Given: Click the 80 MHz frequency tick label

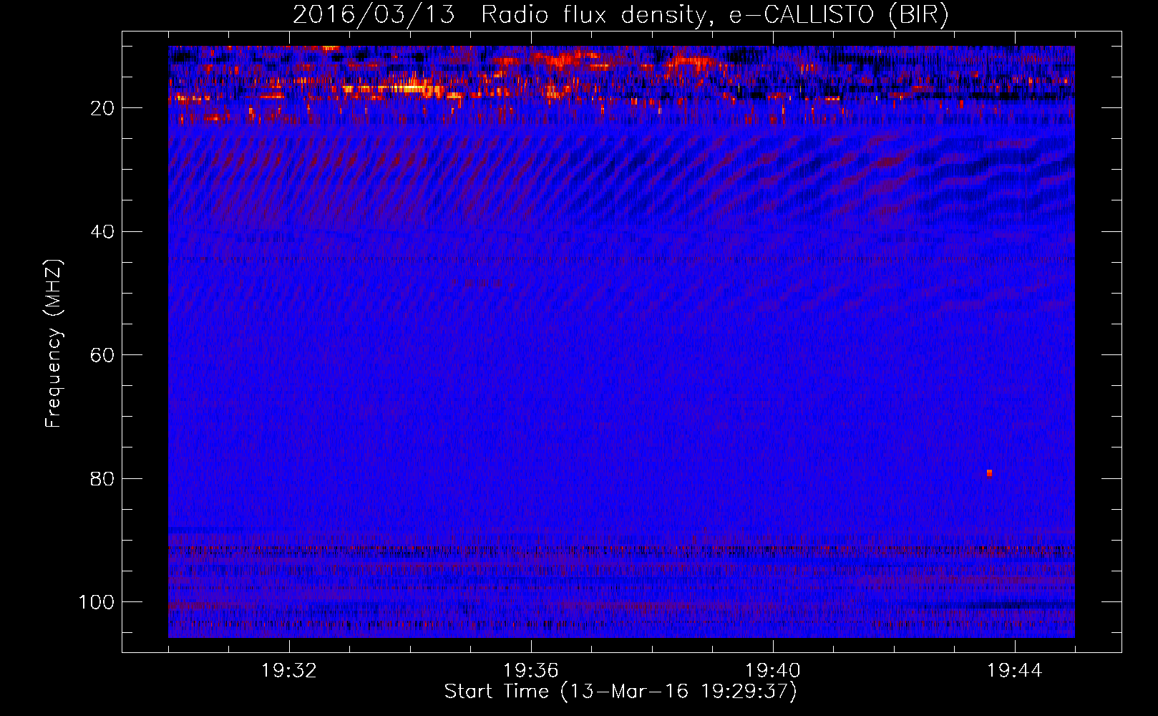Looking at the screenshot, I should pos(103,478).
